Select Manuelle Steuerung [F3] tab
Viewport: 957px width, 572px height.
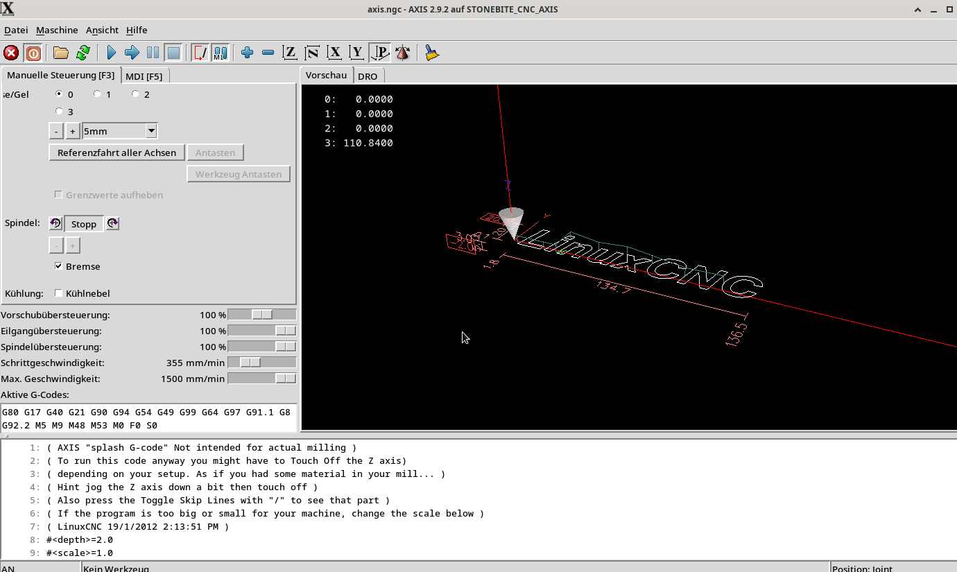click(x=61, y=75)
